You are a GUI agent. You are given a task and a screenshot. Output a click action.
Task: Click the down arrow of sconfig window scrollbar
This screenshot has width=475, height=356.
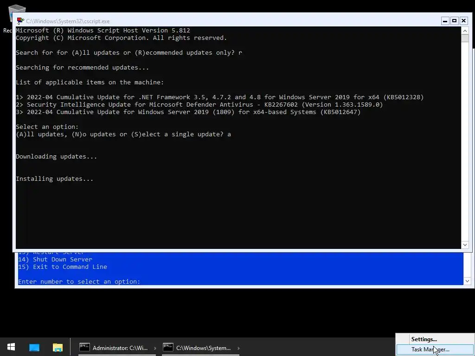(x=467, y=281)
